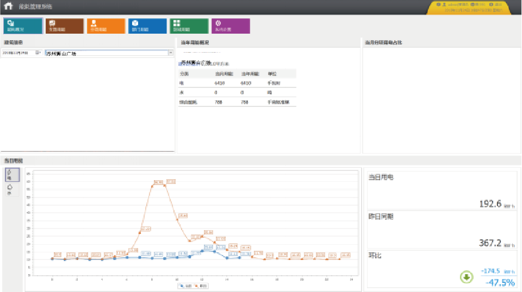This screenshot has height=292, width=522.
Task: Click the logout link at yellow panel right
Action: [x=496, y=4]
